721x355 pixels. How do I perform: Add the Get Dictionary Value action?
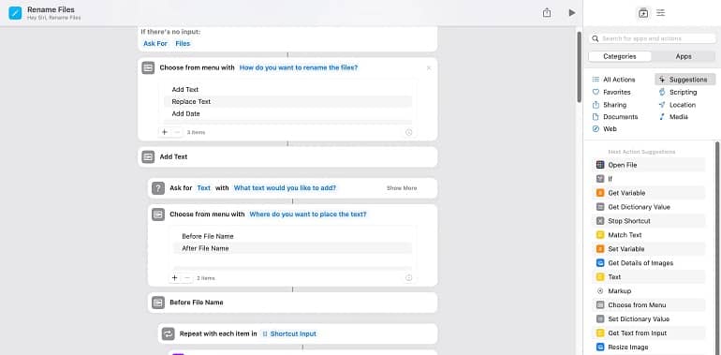click(648, 207)
